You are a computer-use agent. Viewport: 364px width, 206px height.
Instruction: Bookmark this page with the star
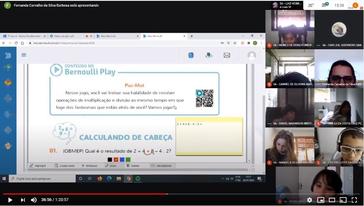pyautogui.click(x=235, y=43)
